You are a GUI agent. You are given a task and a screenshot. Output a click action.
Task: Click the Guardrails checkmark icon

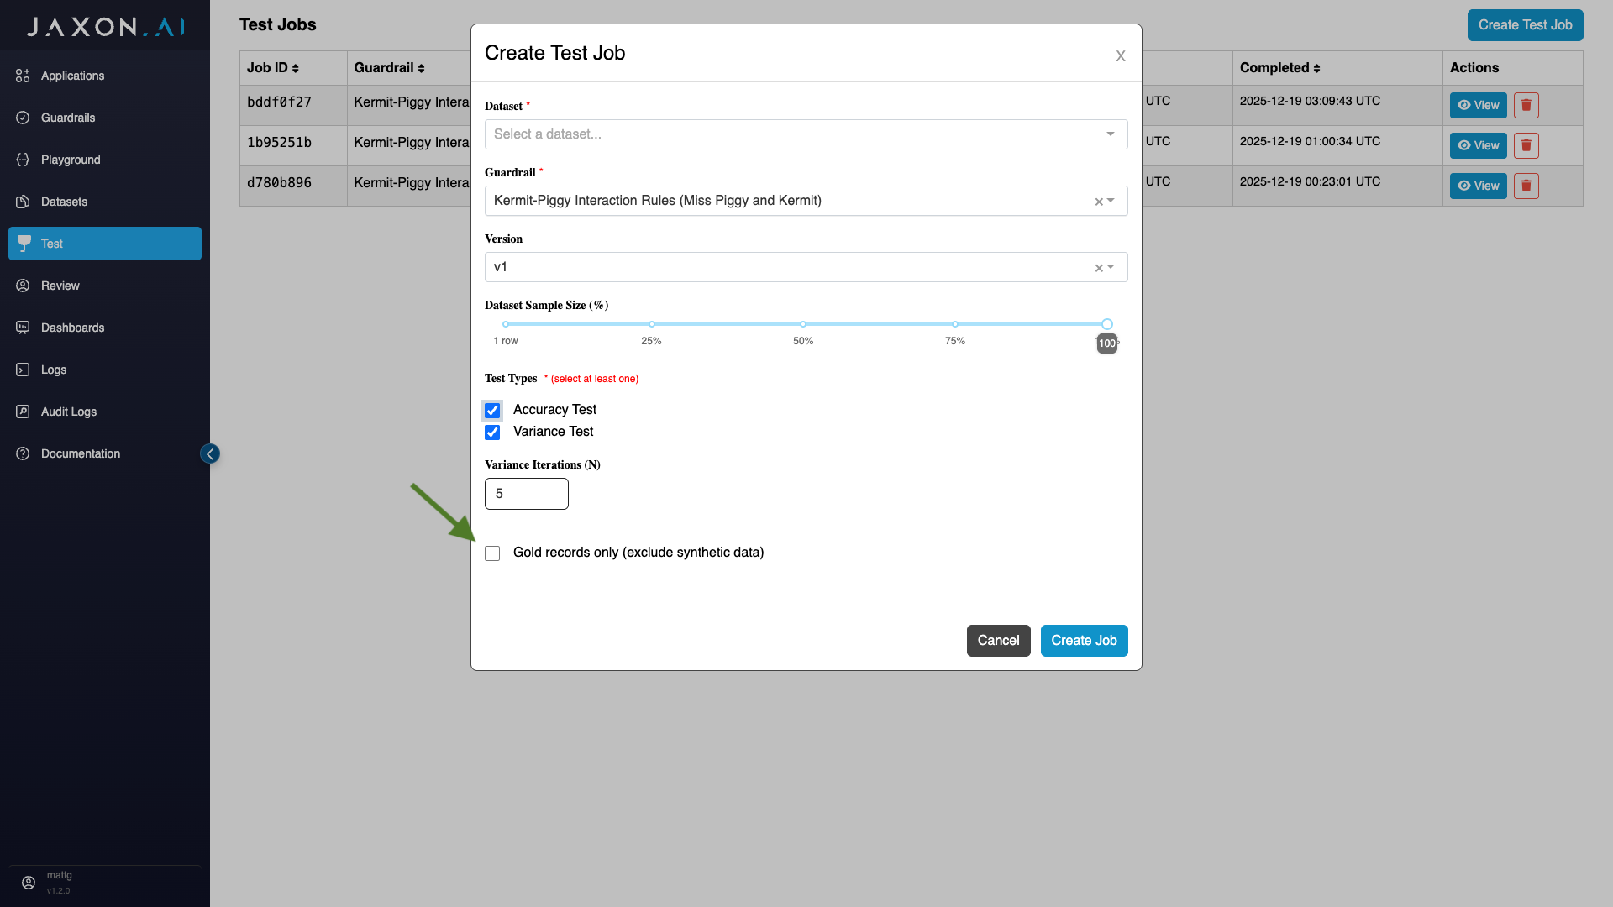(x=23, y=118)
